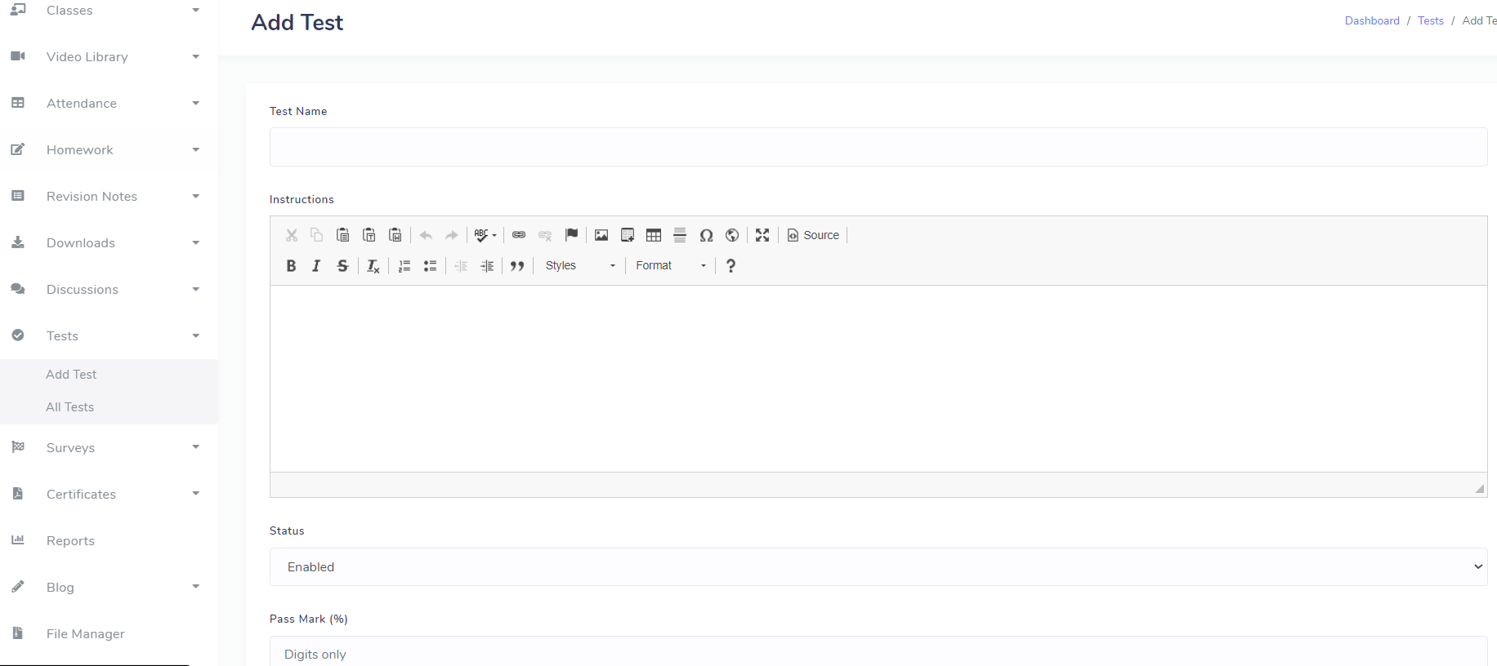Insert a block quote
Viewport: 1497px width, 666px height.
(x=517, y=266)
